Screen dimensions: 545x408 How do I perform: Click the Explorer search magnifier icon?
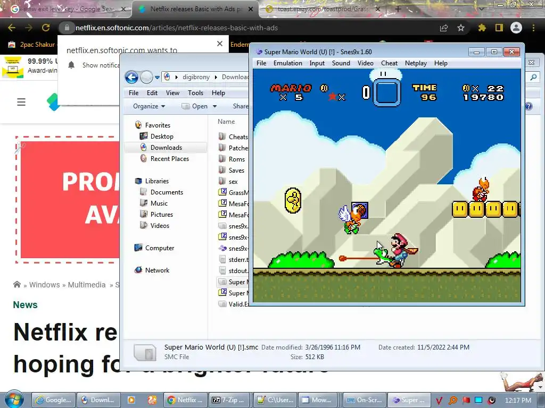[533, 78]
